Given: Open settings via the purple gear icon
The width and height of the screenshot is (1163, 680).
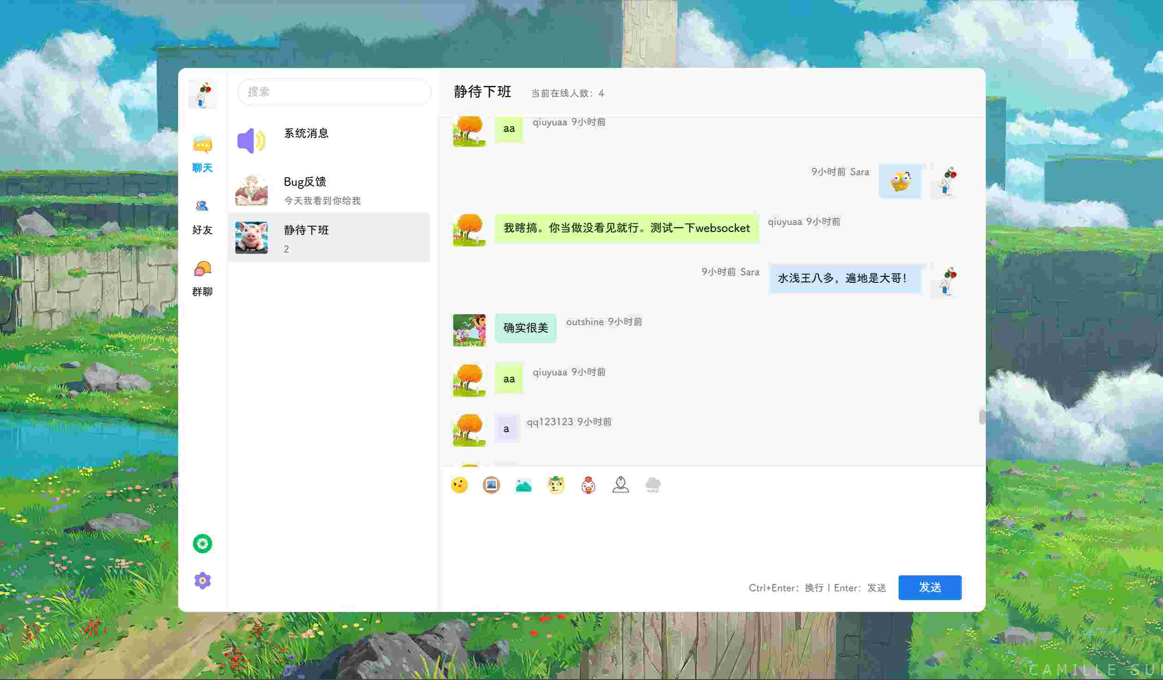Looking at the screenshot, I should (x=203, y=580).
